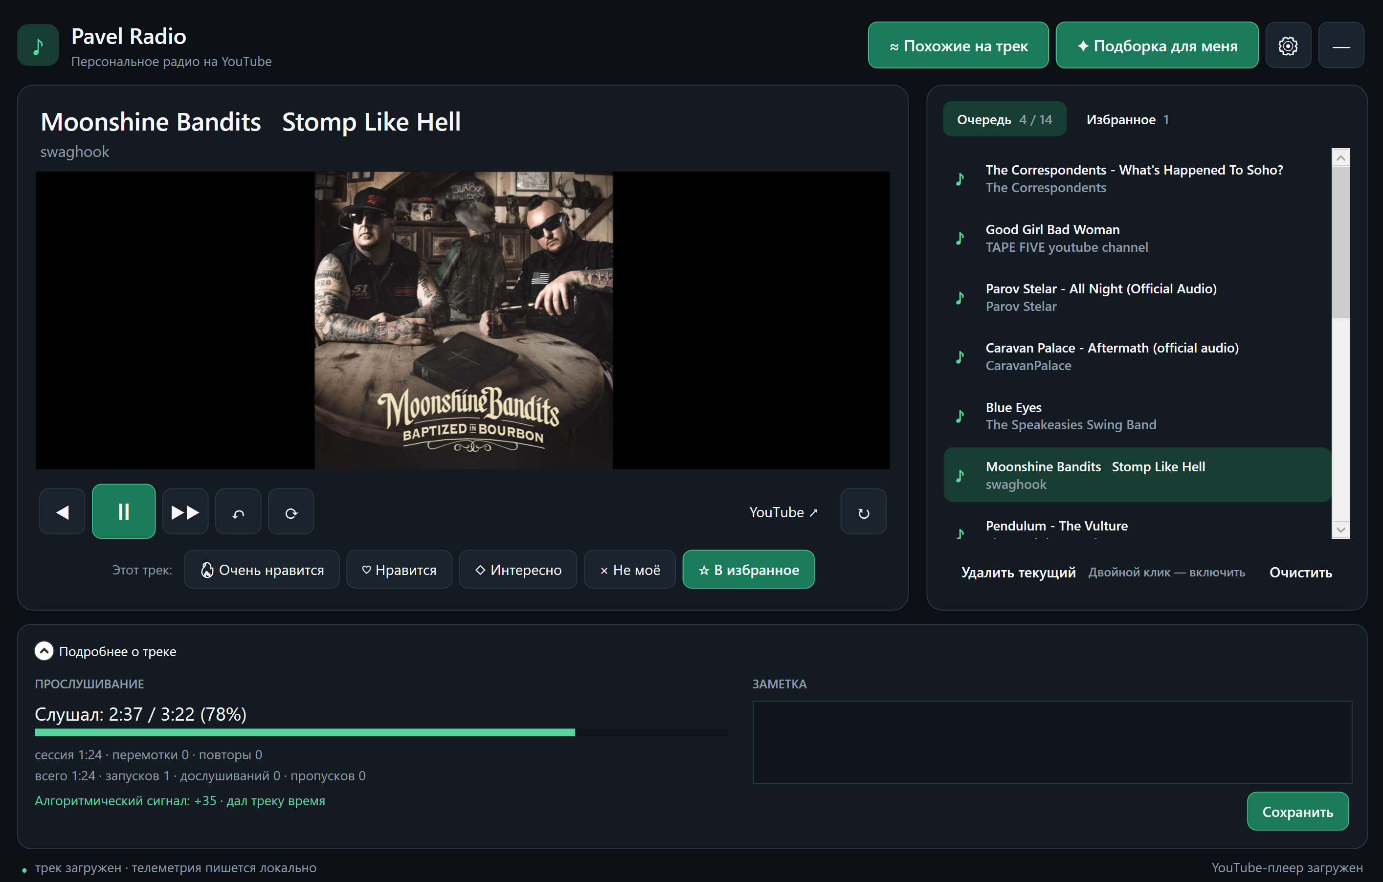Click the Moonshine Bandits album cover video

tap(463, 320)
